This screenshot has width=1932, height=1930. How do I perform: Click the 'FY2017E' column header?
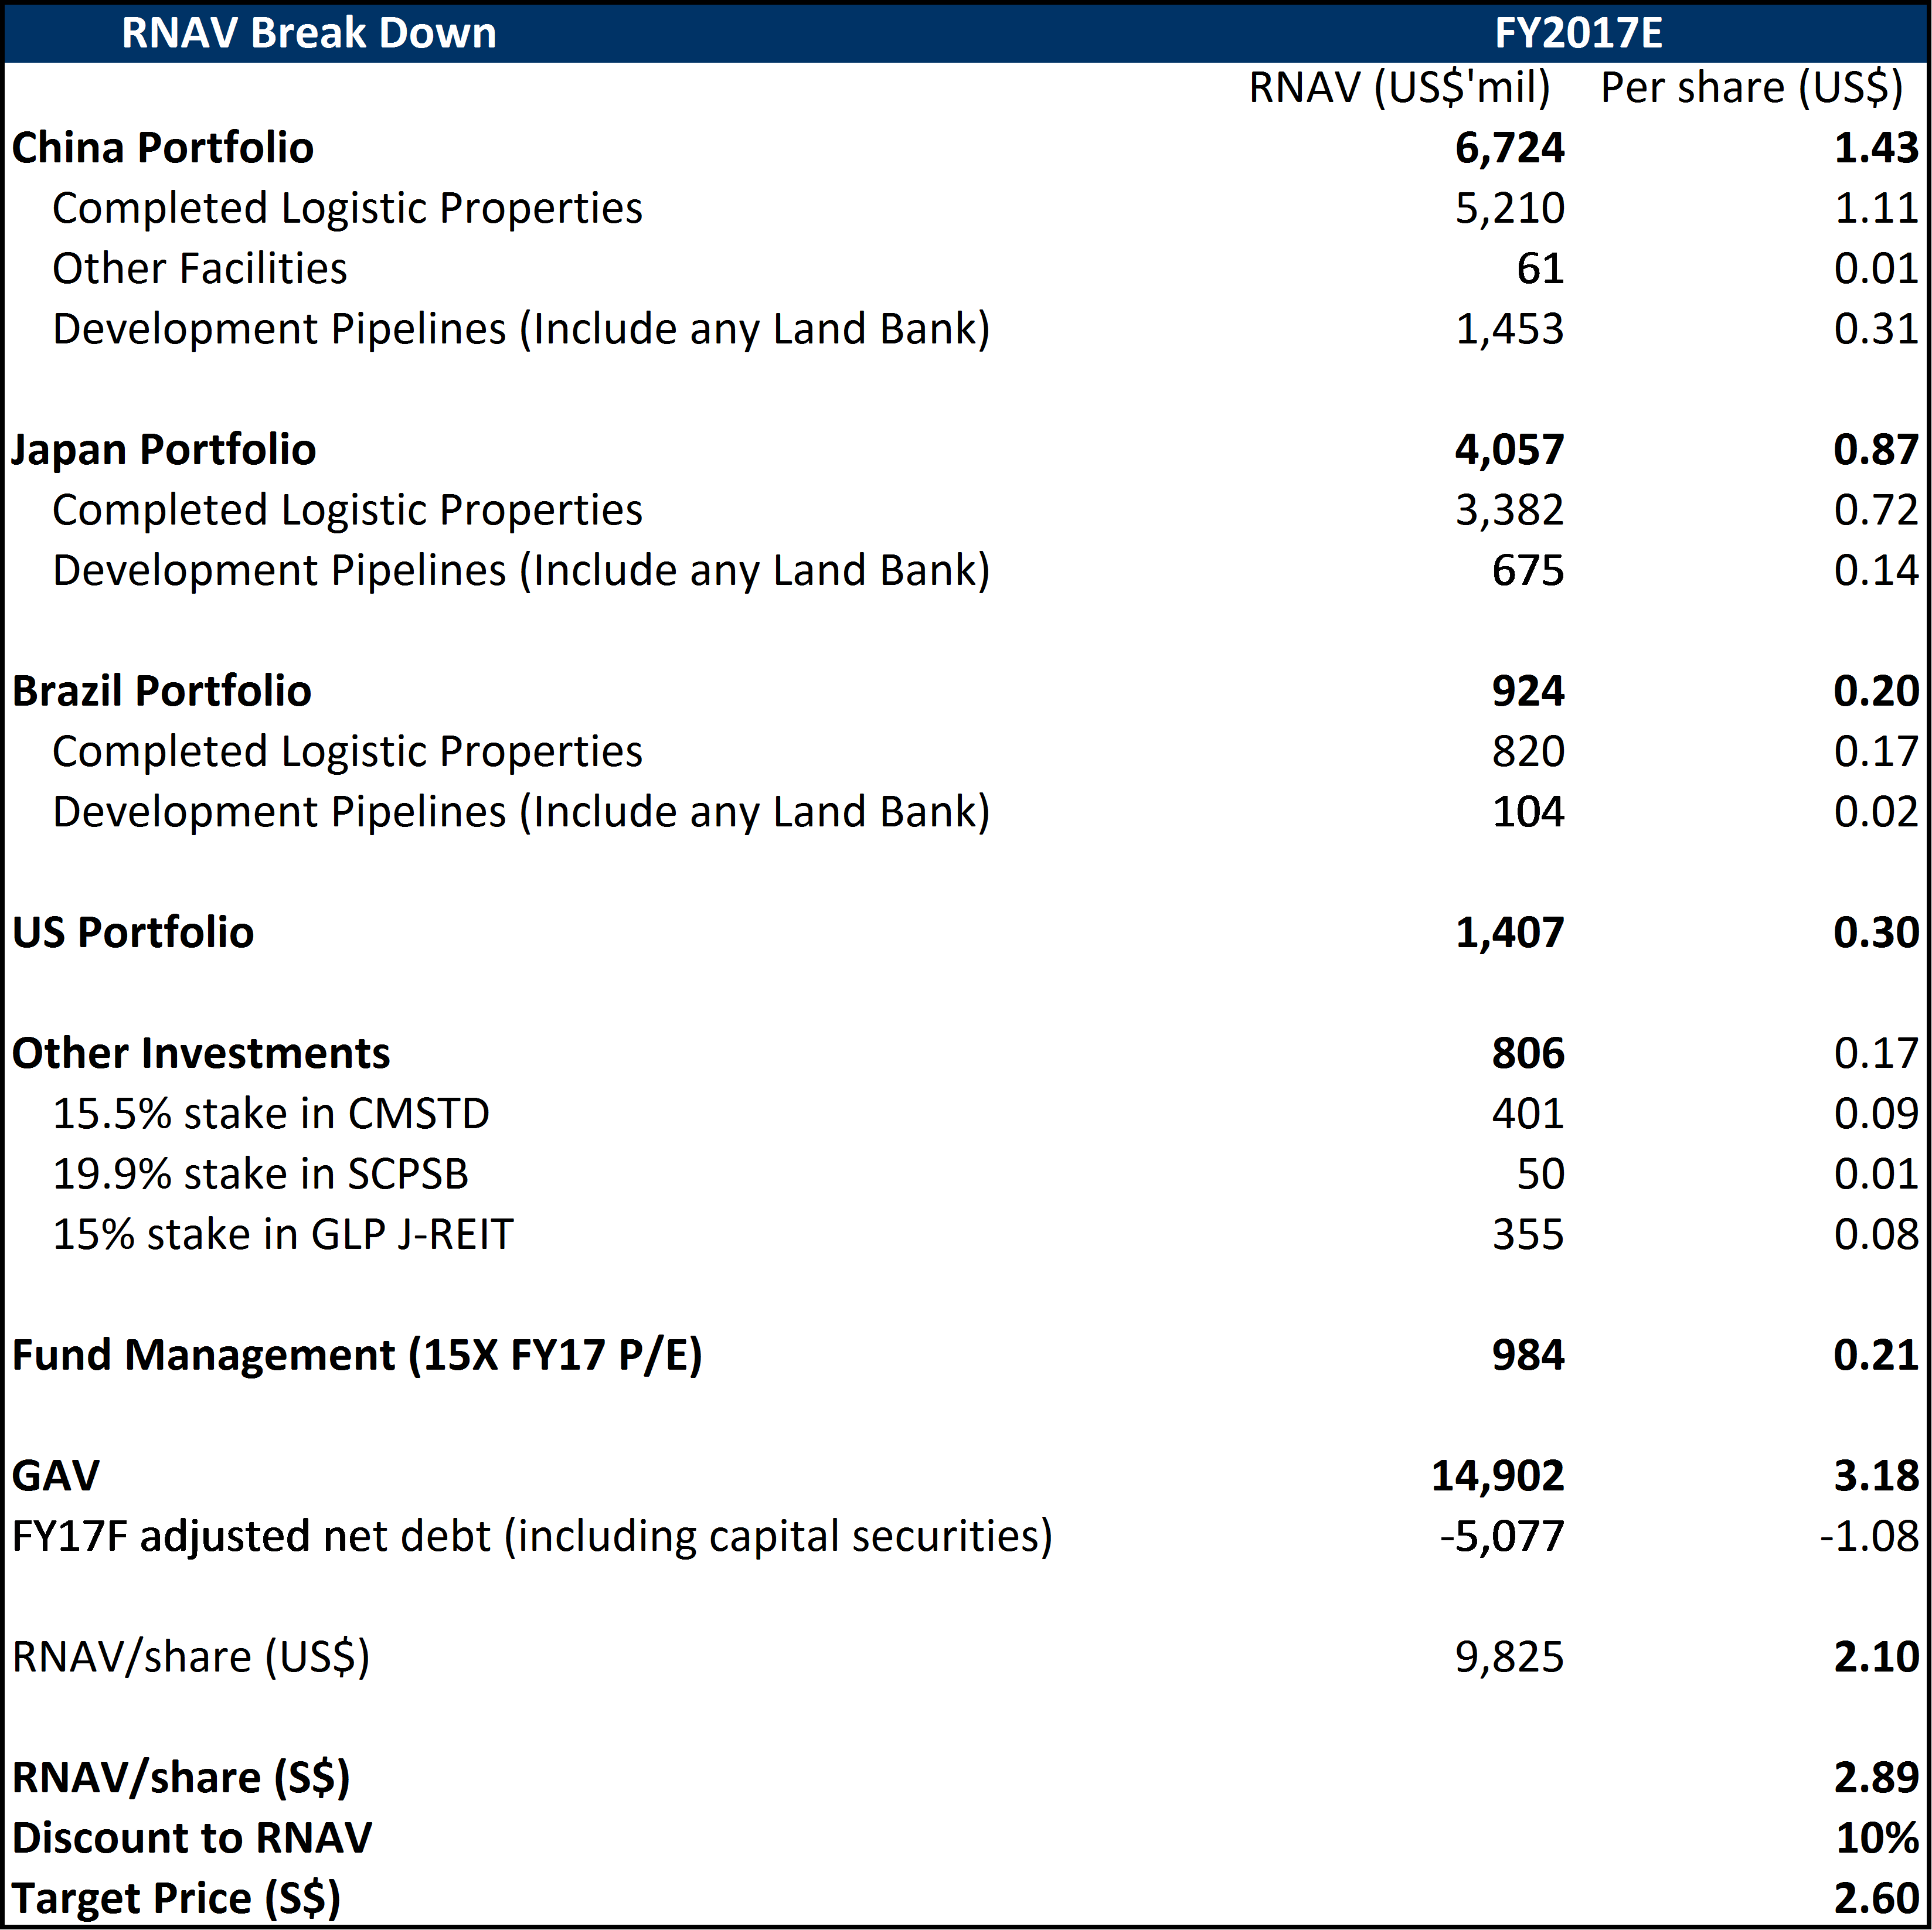point(1578,33)
